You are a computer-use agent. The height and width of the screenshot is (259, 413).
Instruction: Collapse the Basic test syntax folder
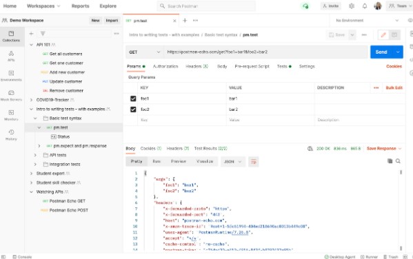(35, 118)
